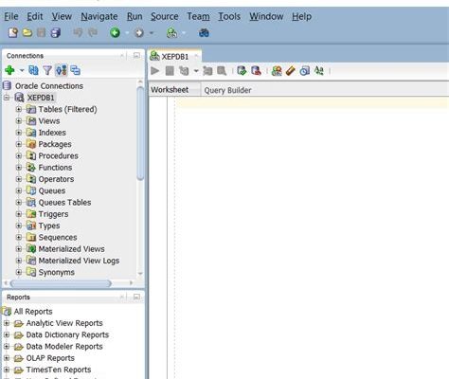Select All Reports in Reports panel
This screenshot has width=449, height=379.
pos(33,312)
